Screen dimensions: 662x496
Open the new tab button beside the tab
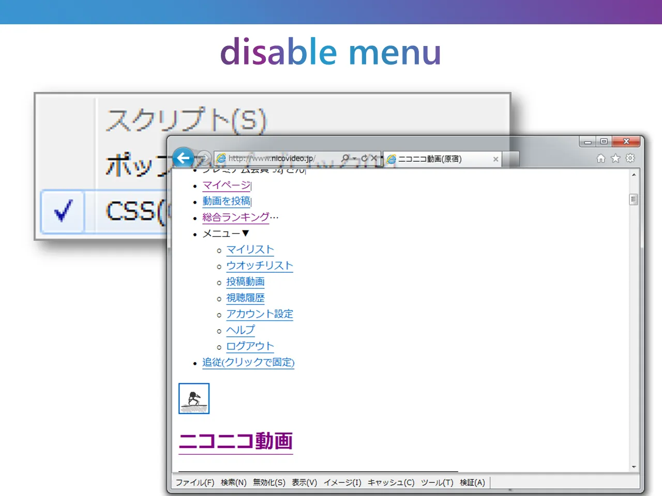(510, 159)
